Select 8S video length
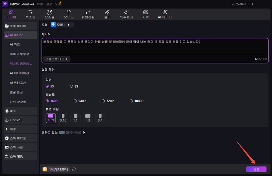Viewport: 272px width, 176px height. [x=74, y=86]
